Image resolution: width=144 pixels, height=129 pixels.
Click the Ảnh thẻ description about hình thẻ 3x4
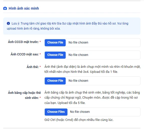92,69
